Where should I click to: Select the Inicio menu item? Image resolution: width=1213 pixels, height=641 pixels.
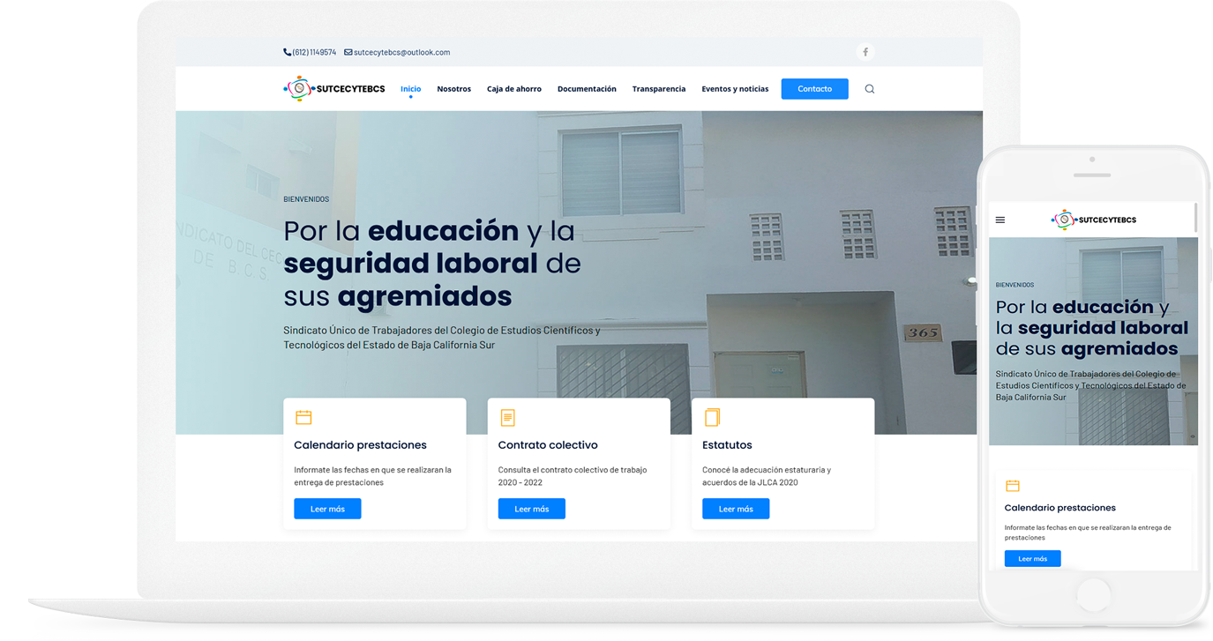pos(410,88)
